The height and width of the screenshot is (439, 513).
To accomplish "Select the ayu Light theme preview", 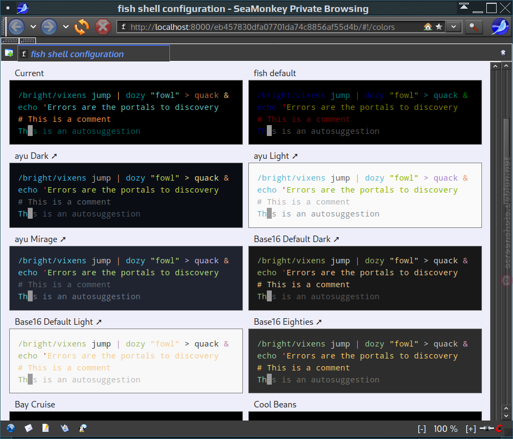I will click(365, 195).
